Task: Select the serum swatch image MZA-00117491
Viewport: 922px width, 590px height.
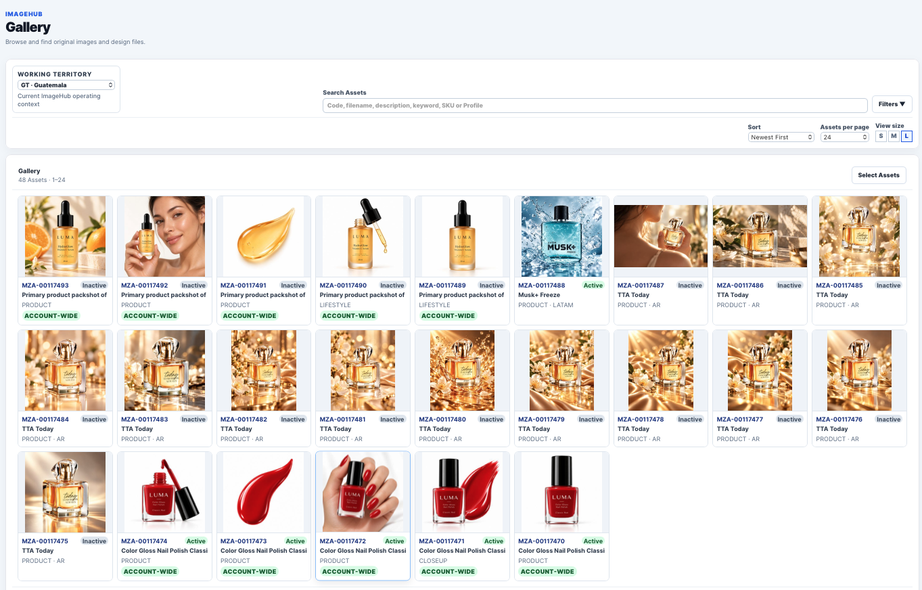Action: click(264, 237)
